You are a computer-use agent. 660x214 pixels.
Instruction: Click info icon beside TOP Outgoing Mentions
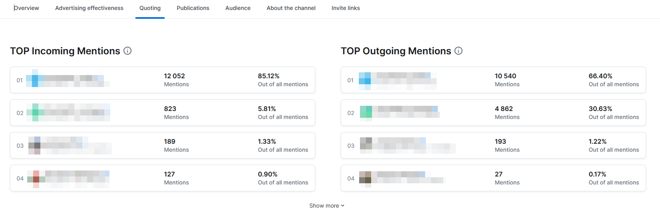[x=459, y=51]
